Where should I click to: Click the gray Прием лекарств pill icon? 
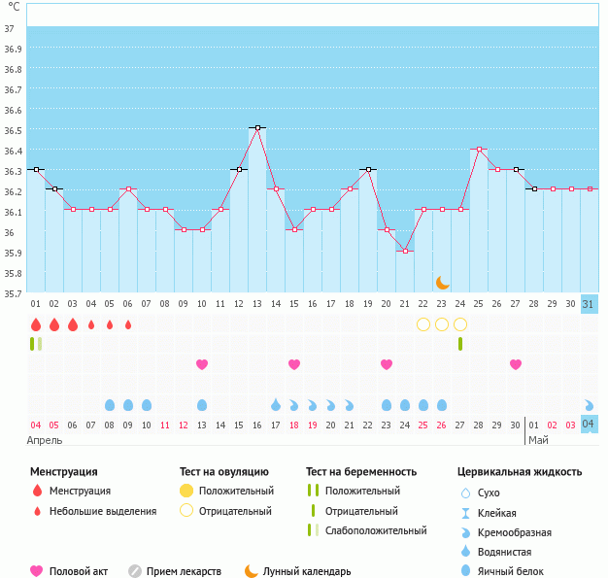[135, 571]
